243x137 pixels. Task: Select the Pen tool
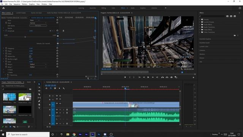[x=39, y=101]
